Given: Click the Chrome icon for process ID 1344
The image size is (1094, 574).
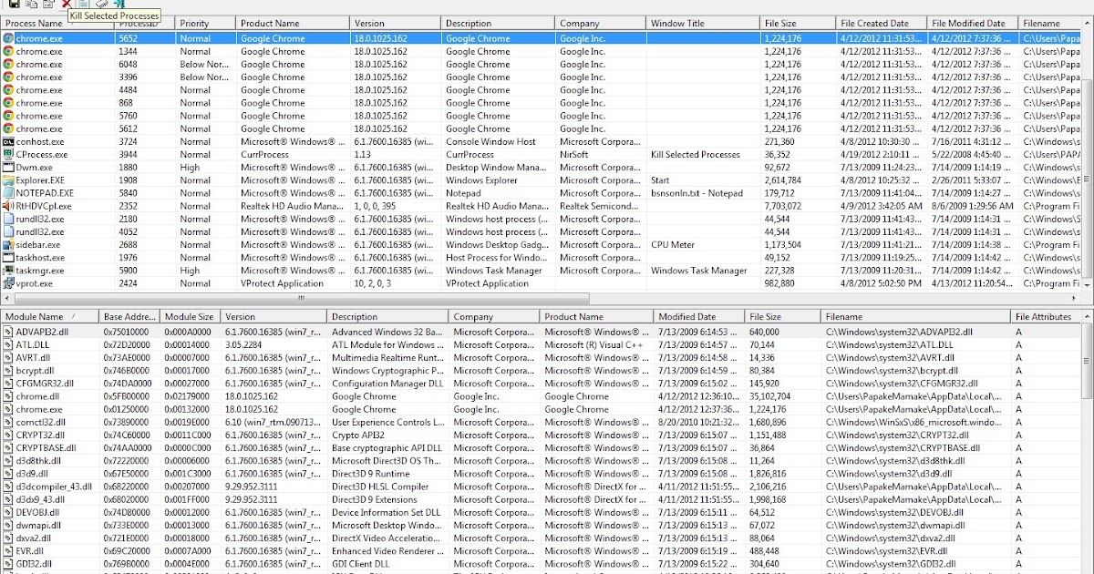Looking at the screenshot, I should [x=8, y=52].
